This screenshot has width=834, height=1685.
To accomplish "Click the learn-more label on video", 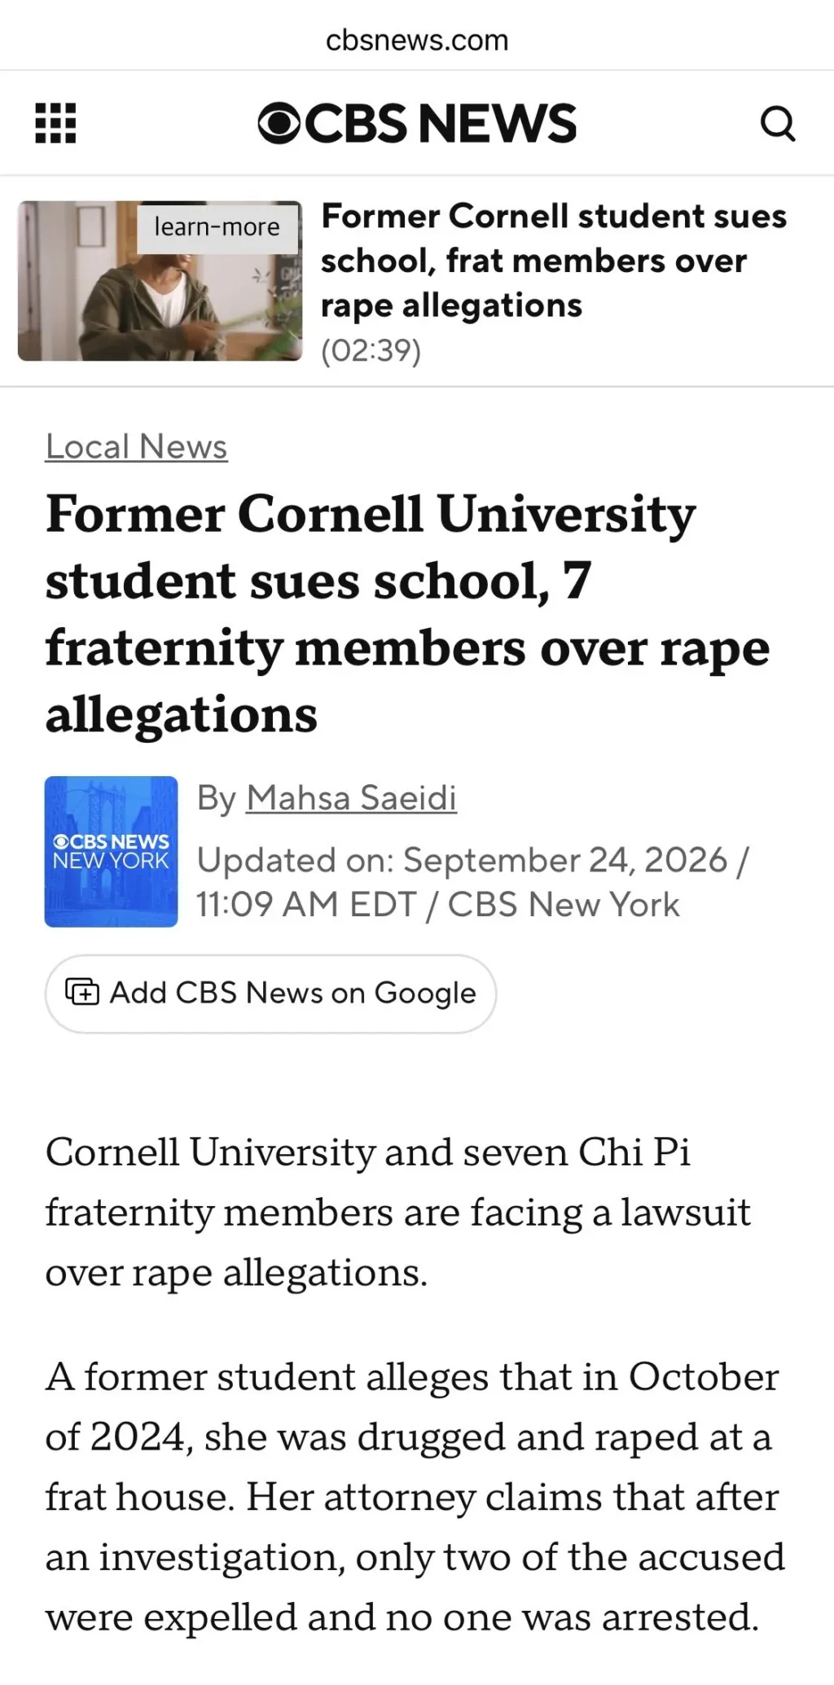I will click(217, 227).
